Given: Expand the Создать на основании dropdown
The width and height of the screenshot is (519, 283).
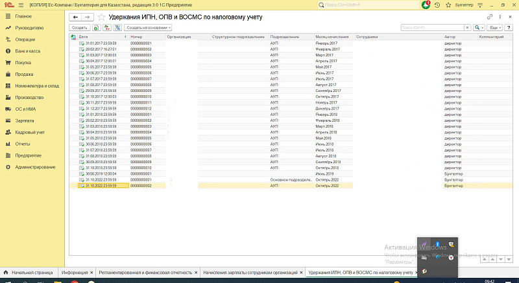Looking at the screenshot, I should pyautogui.click(x=148, y=28).
